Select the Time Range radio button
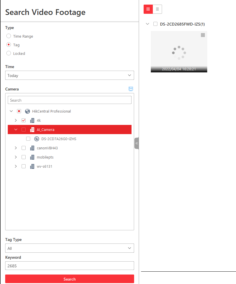 pyautogui.click(x=9, y=36)
